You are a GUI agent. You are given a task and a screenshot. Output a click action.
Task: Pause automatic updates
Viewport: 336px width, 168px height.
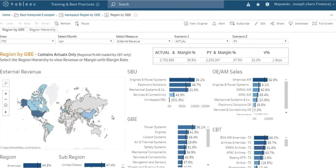tap(82, 24)
